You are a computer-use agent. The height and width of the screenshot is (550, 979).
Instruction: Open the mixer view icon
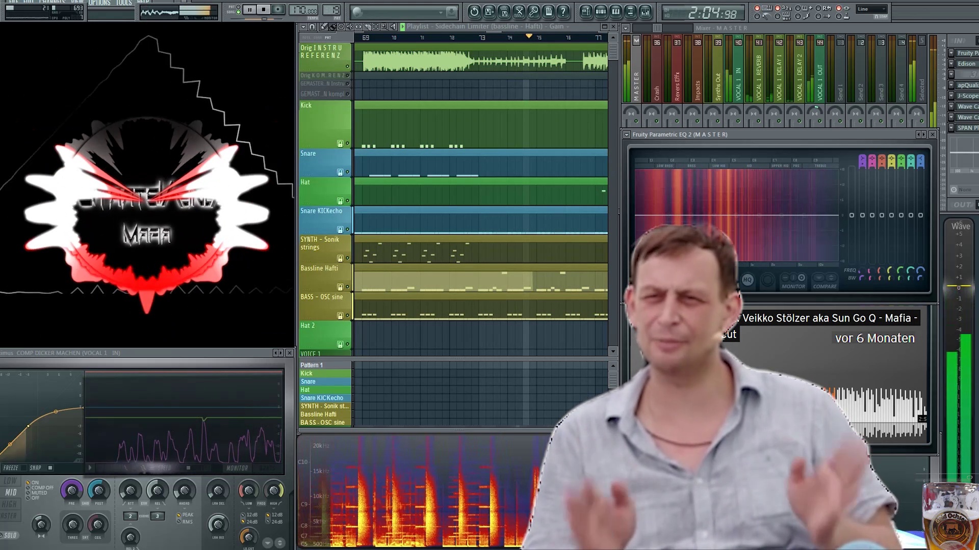click(645, 11)
